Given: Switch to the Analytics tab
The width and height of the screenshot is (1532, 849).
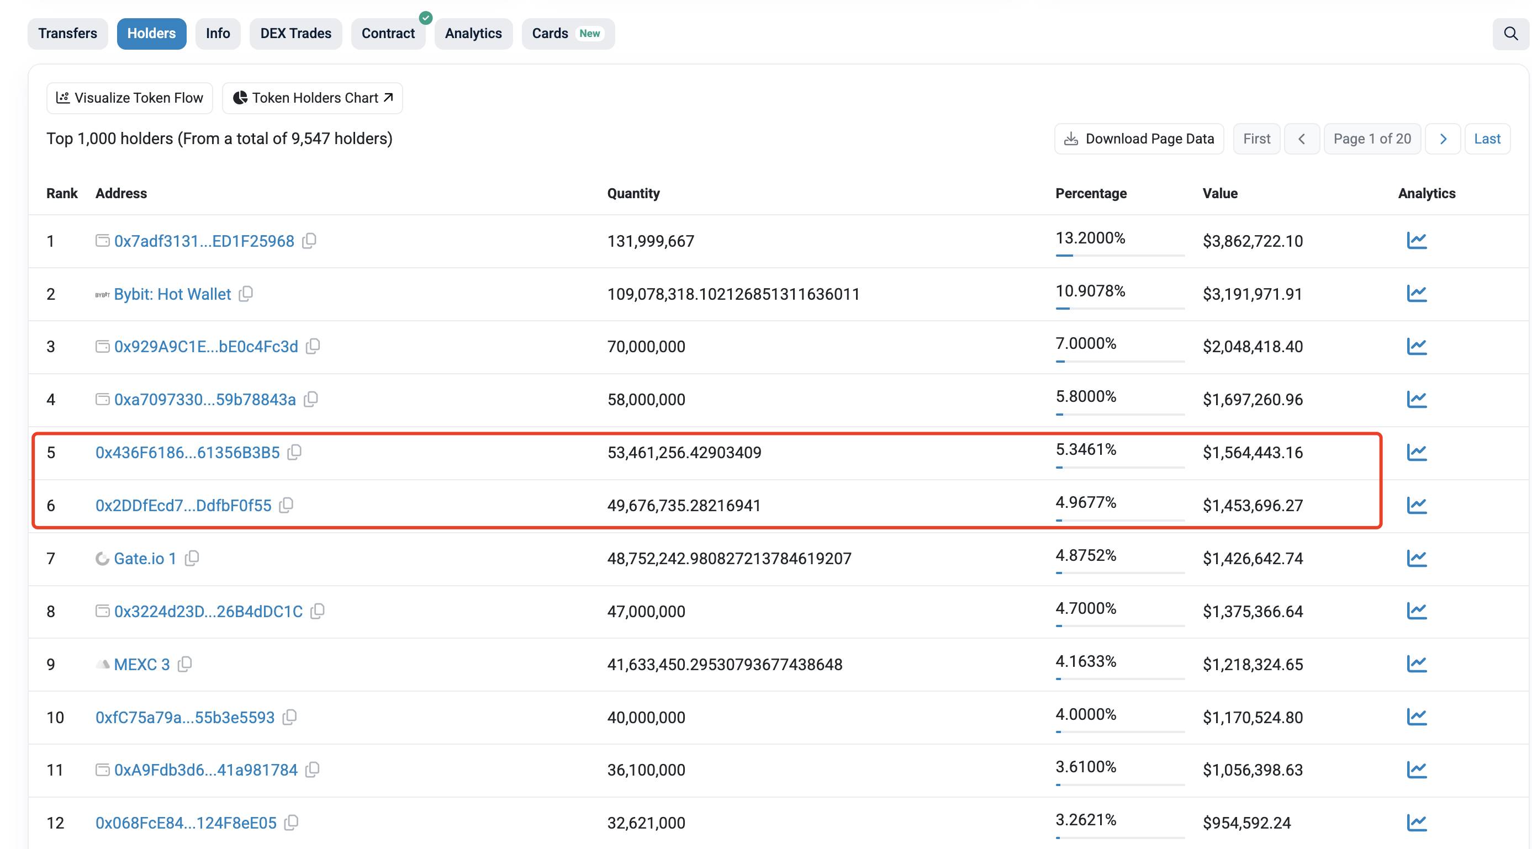Looking at the screenshot, I should [473, 34].
